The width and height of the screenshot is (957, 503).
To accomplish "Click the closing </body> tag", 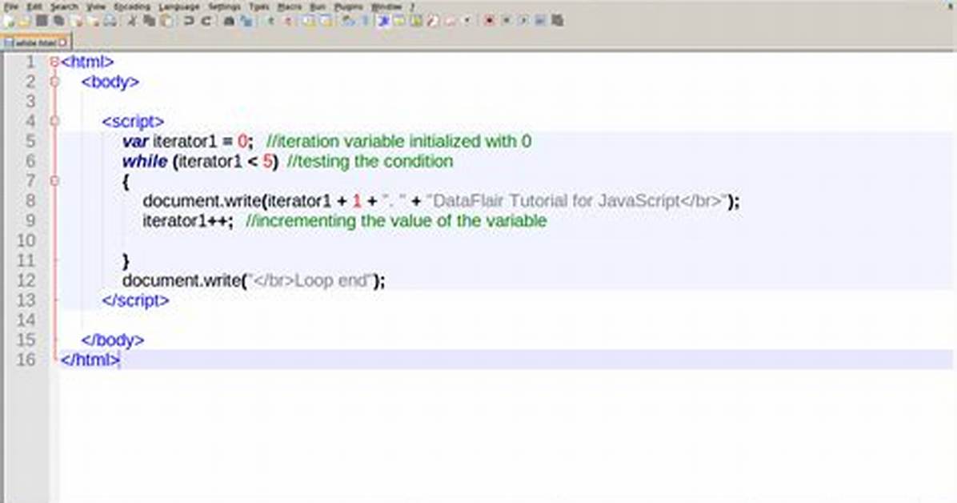I will point(113,340).
